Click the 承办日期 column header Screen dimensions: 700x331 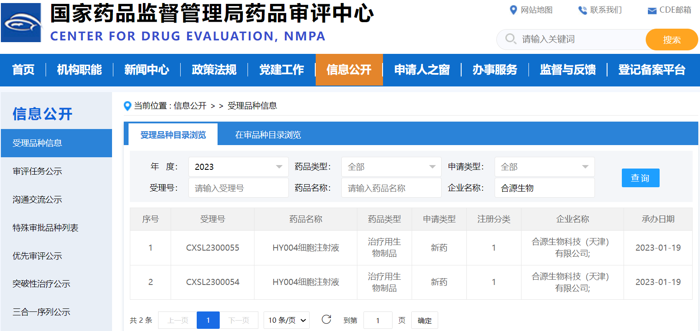click(658, 219)
